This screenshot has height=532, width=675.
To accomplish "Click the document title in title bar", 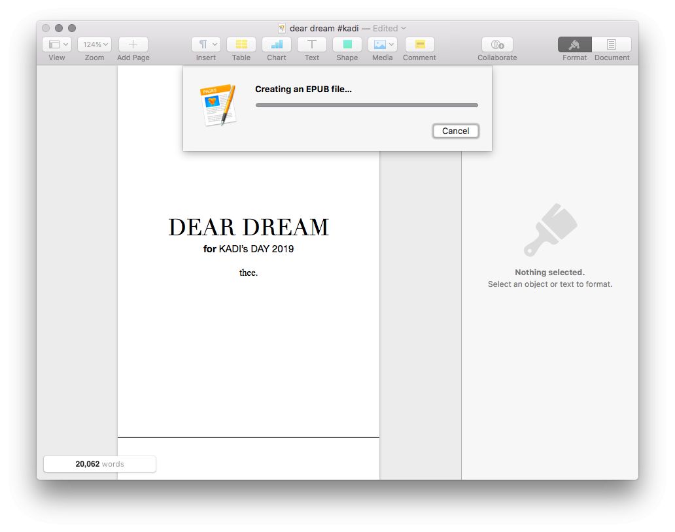I will pos(324,28).
